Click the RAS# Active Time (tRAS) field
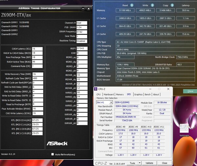The width and height of the screenshot is (197, 166). 37,62
